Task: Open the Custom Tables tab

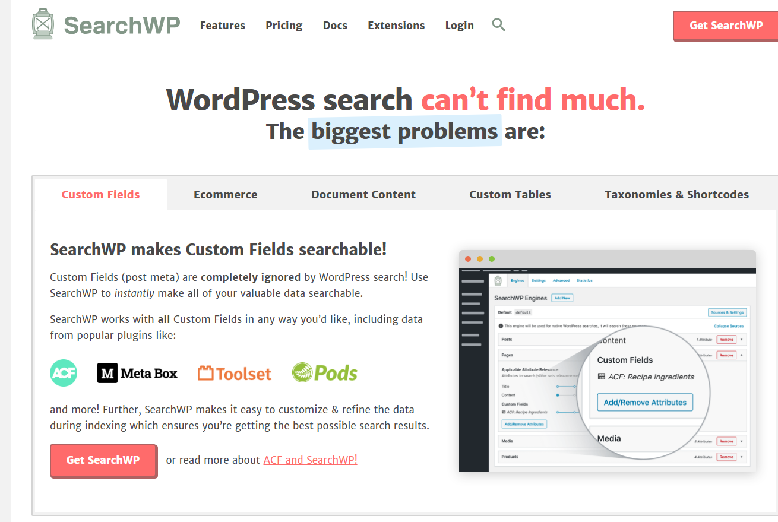Action: click(x=510, y=194)
